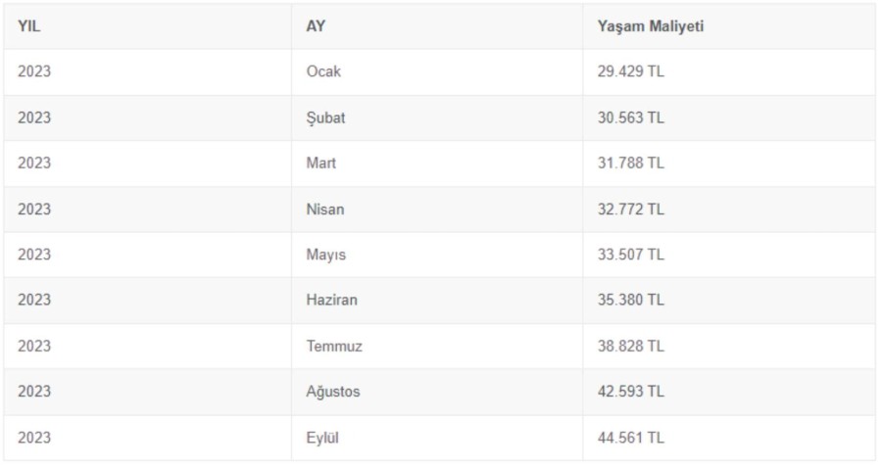Select the 42.593 TL cost cell
The height and width of the screenshot is (467, 882).
click(630, 392)
